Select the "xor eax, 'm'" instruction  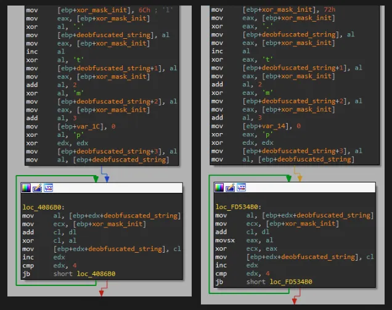coord(242,92)
